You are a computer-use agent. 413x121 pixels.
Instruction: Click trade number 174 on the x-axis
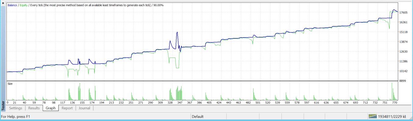point(92,103)
